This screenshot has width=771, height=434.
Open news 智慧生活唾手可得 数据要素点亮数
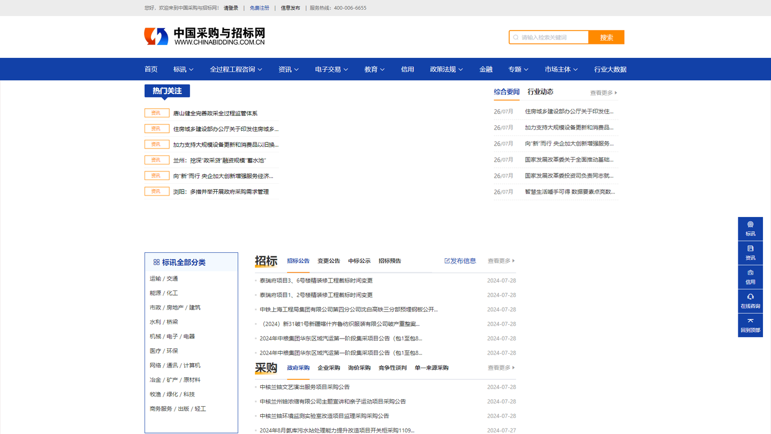(x=570, y=192)
